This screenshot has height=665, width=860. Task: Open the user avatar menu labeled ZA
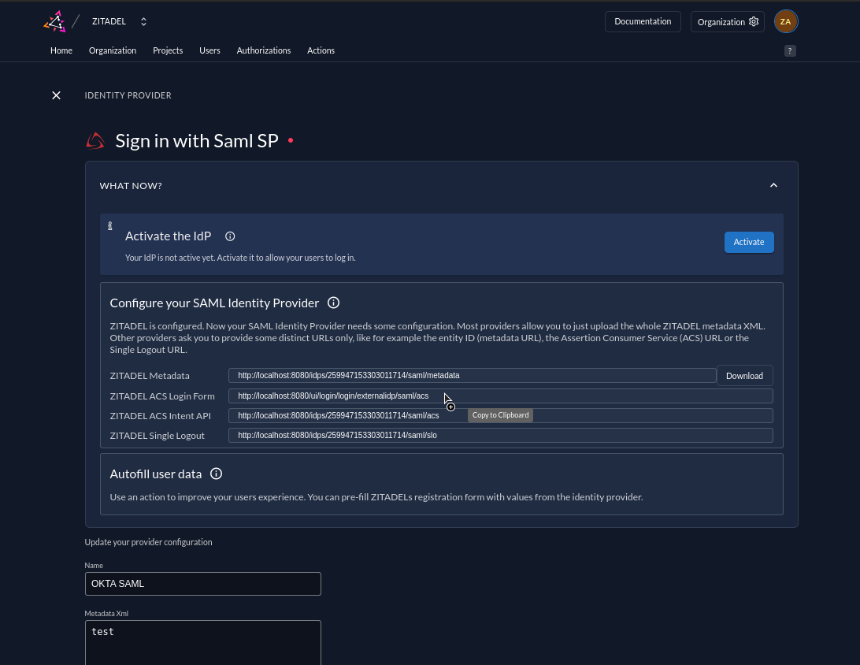pyautogui.click(x=785, y=21)
